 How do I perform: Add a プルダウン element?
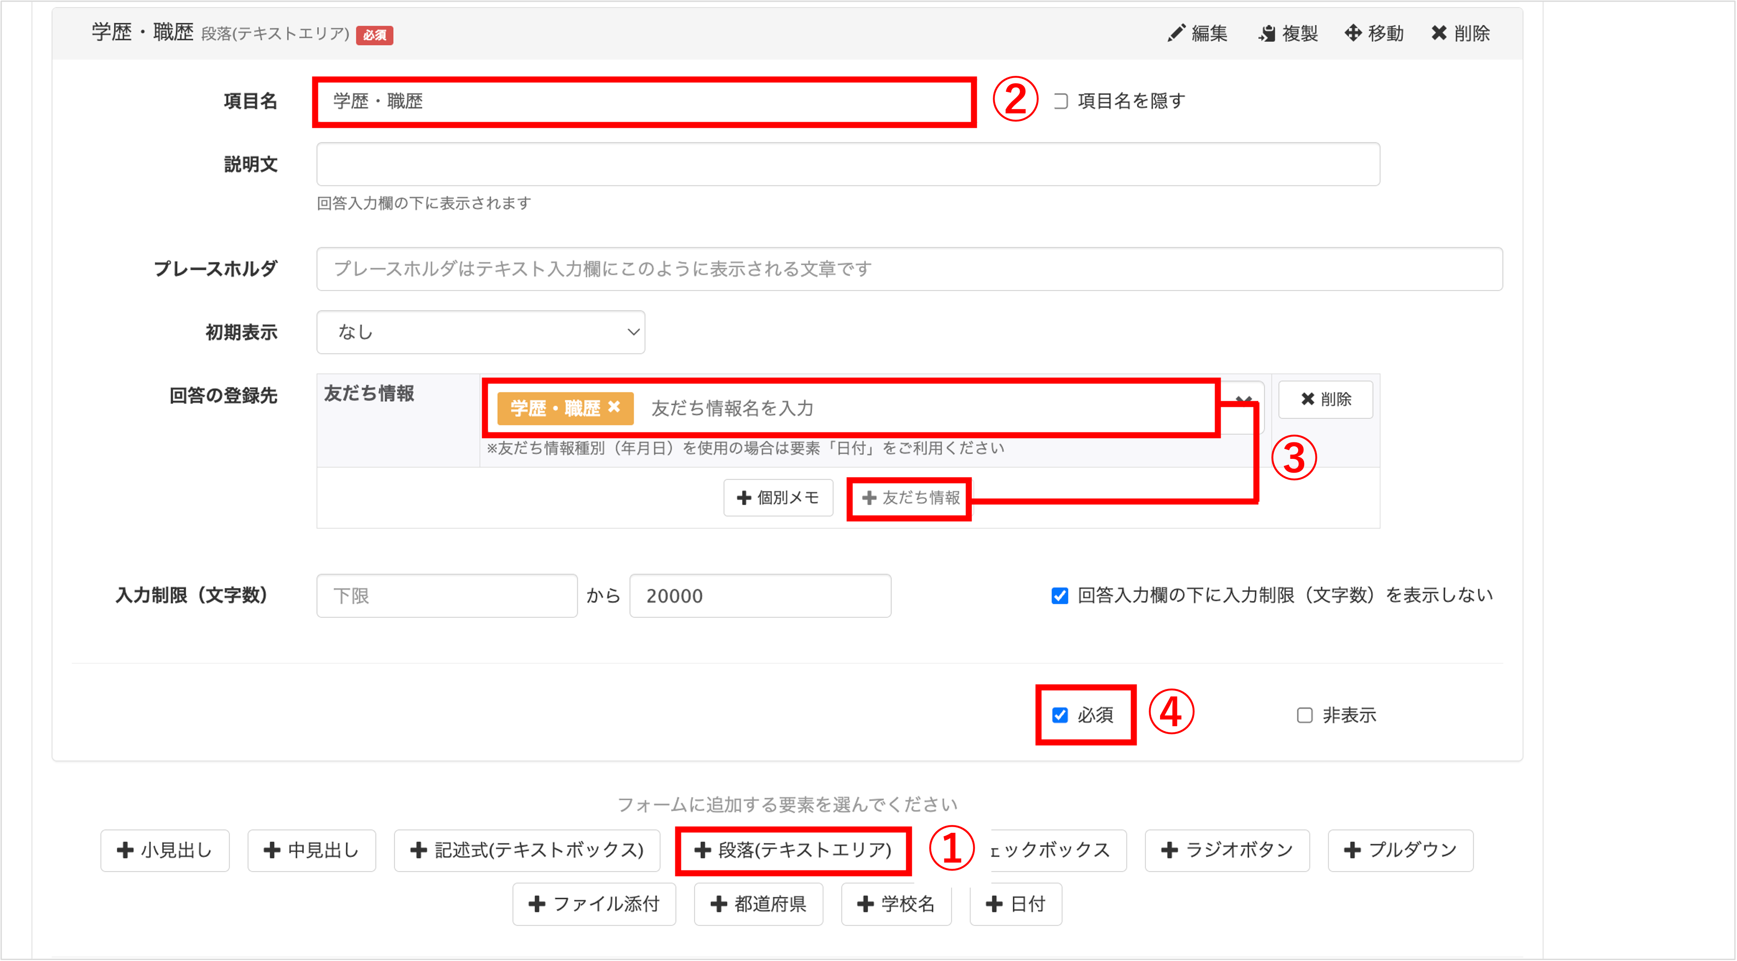[x=1400, y=851]
